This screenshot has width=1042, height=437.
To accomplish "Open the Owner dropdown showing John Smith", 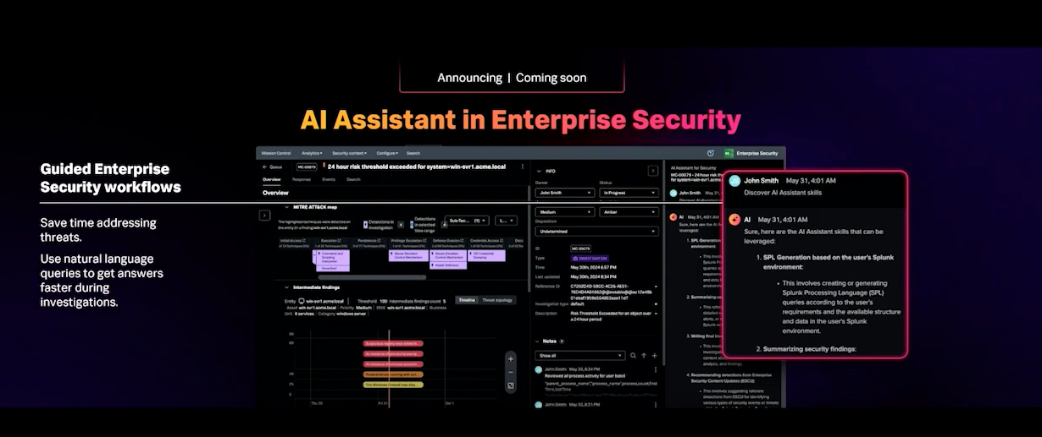I will tap(565, 193).
